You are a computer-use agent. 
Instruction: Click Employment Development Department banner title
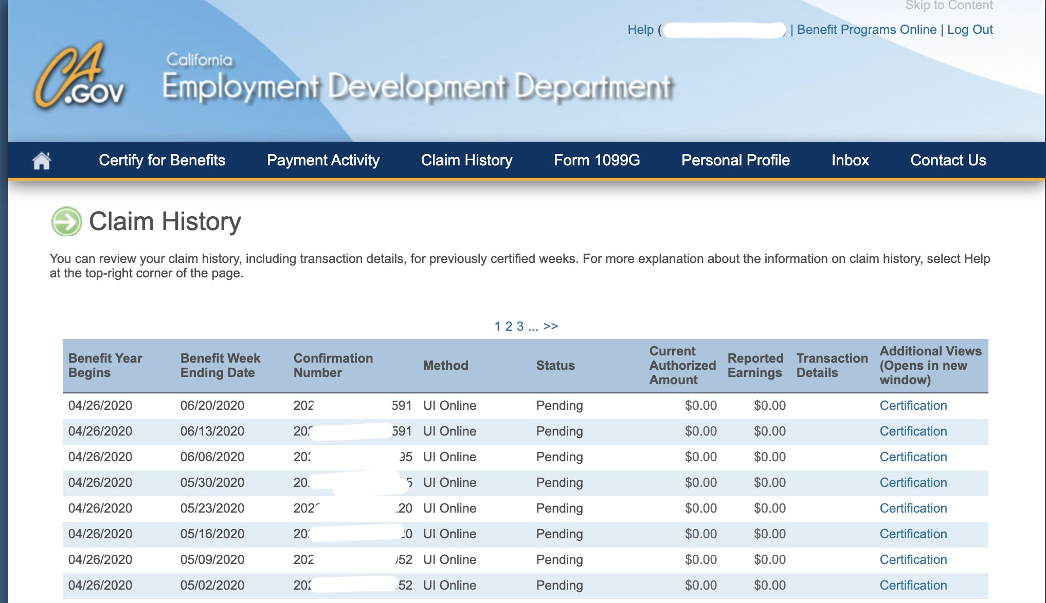[x=418, y=87]
